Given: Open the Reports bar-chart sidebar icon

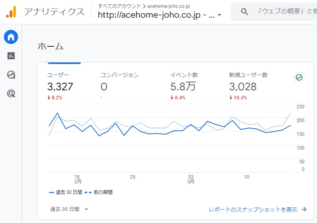Looking at the screenshot, I should [11, 56].
